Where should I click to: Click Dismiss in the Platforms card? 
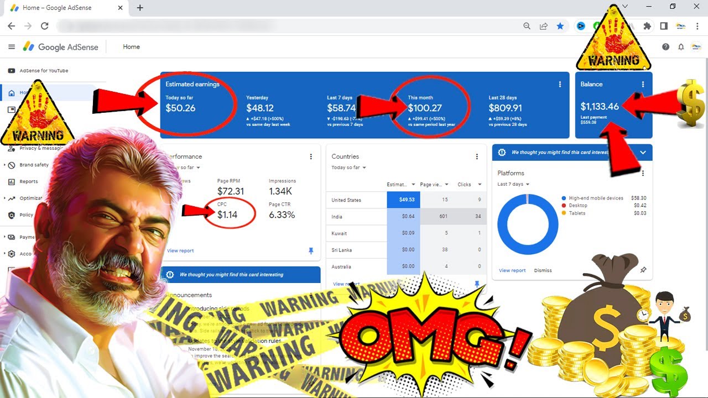[543, 270]
